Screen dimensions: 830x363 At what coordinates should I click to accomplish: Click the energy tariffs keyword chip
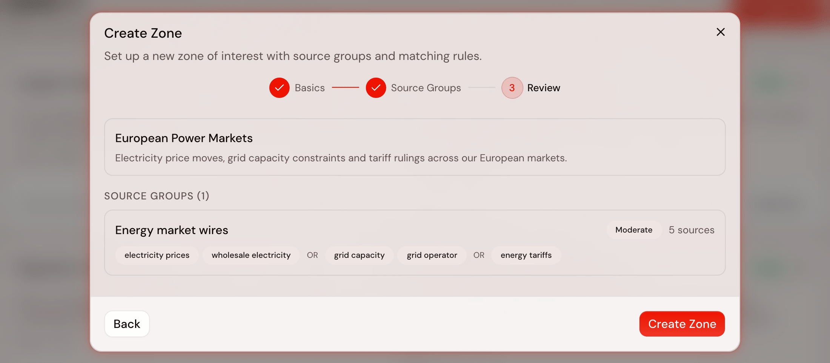coord(526,255)
